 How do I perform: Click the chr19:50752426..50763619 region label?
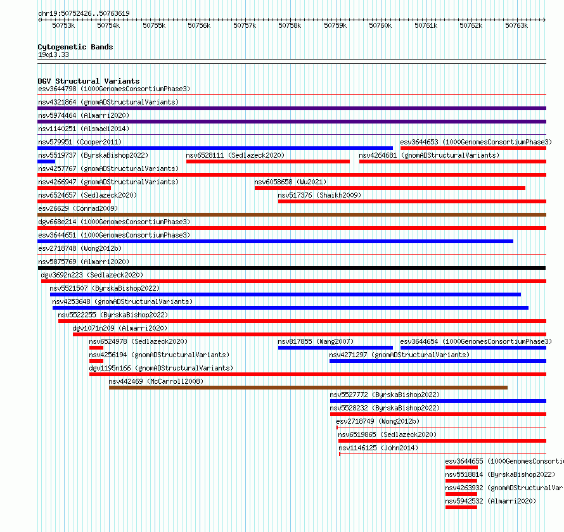coord(84,13)
